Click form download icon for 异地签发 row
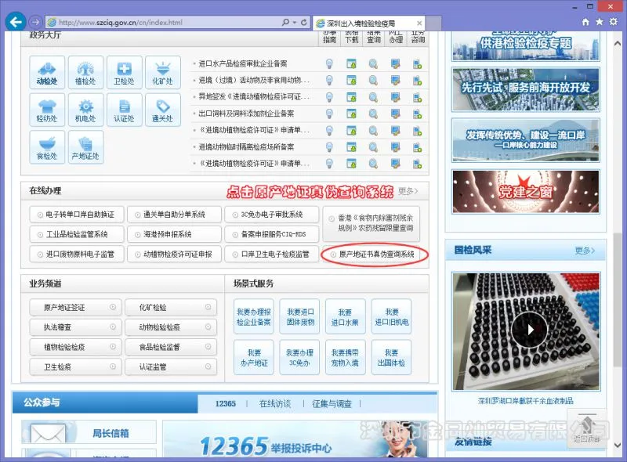This screenshot has width=627, height=462. tap(351, 97)
